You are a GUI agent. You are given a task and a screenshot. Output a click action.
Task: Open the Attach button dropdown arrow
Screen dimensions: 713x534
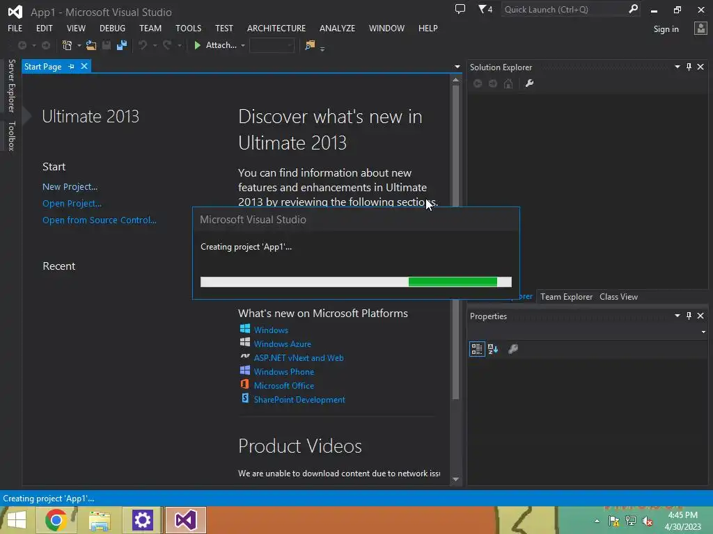pyautogui.click(x=243, y=45)
